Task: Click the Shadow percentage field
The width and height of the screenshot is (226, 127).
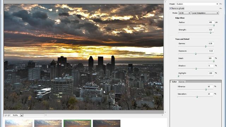Action: click(211, 66)
